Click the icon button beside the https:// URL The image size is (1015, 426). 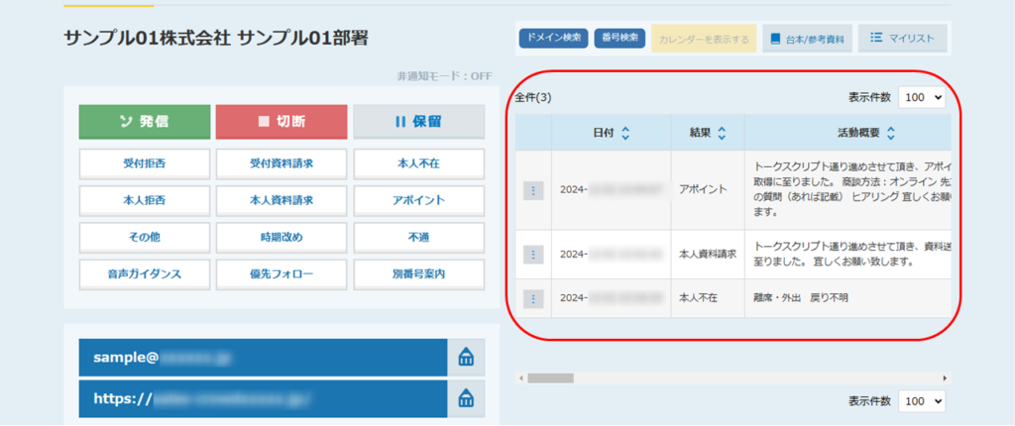pos(467,398)
